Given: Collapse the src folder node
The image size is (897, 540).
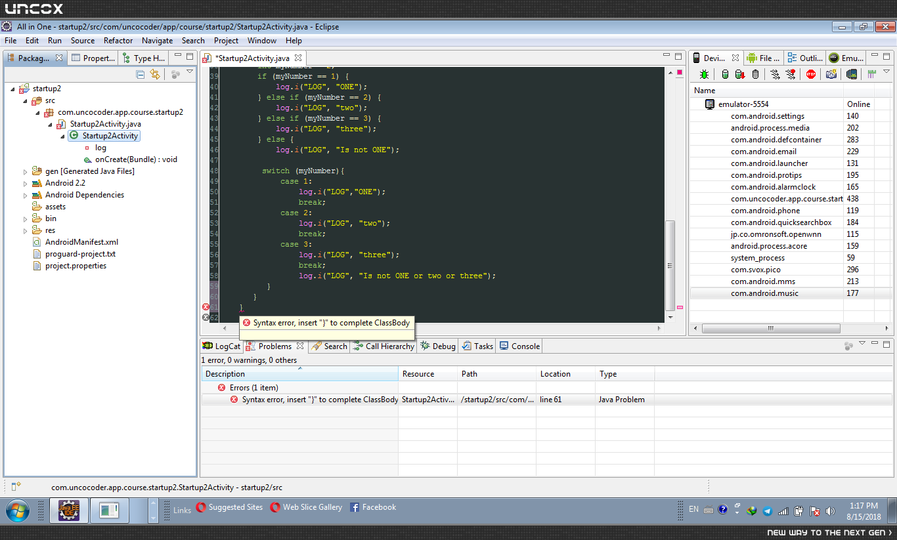Looking at the screenshot, I should (x=26, y=100).
